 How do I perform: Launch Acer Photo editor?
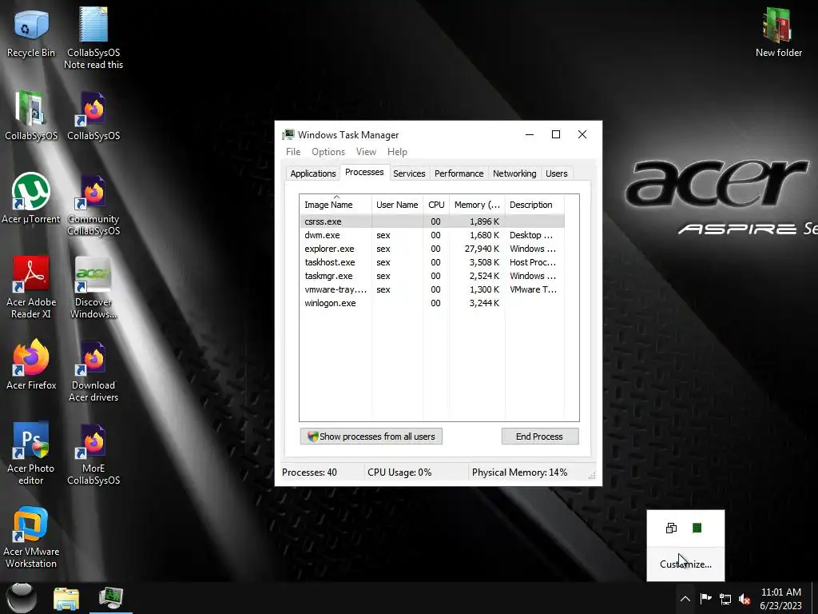pos(31,453)
